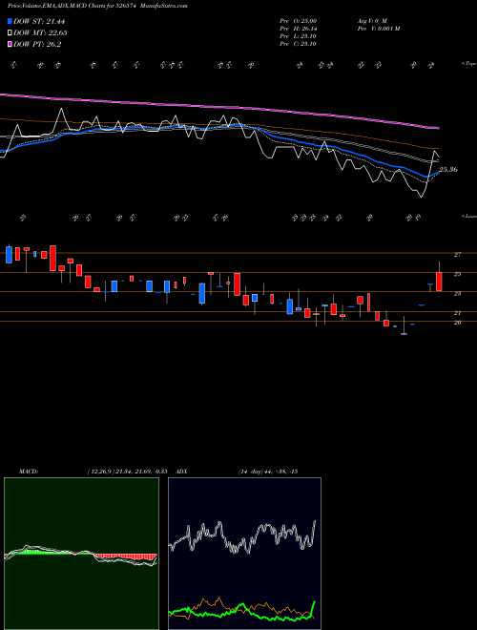Click the 'MACD:' panel heading
The height and width of the screenshot is (630, 477).
[28, 471]
